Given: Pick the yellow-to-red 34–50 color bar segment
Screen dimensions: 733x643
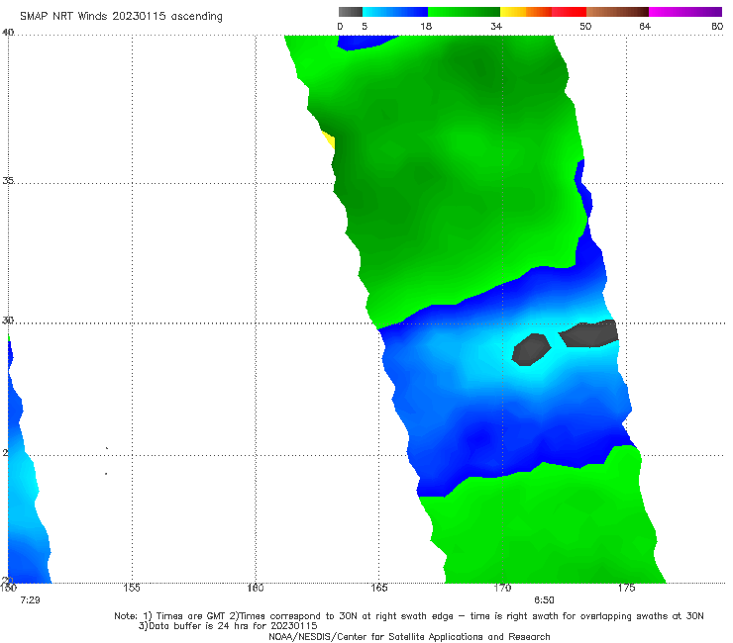Looking at the screenshot, I should point(543,12).
